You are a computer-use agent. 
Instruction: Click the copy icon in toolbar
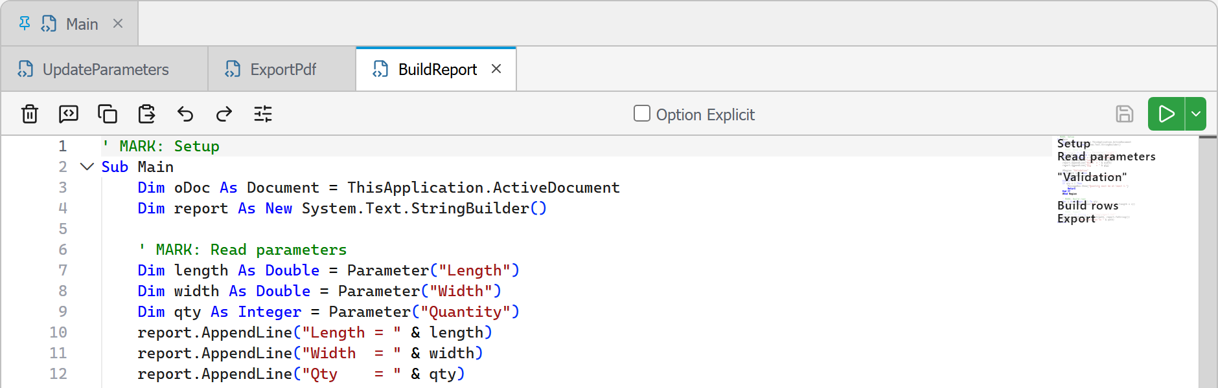point(108,114)
